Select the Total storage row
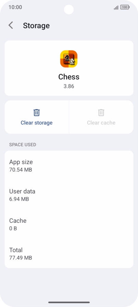138x307 pixels. 69,254
